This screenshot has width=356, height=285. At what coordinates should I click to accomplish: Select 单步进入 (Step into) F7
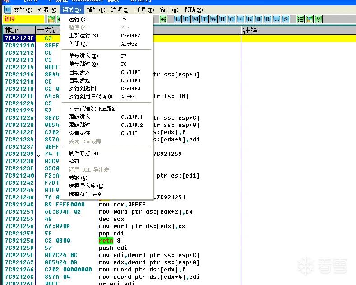coord(106,56)
